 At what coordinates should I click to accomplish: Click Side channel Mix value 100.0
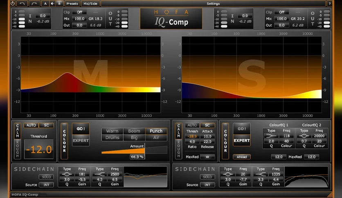coord(281,19)
